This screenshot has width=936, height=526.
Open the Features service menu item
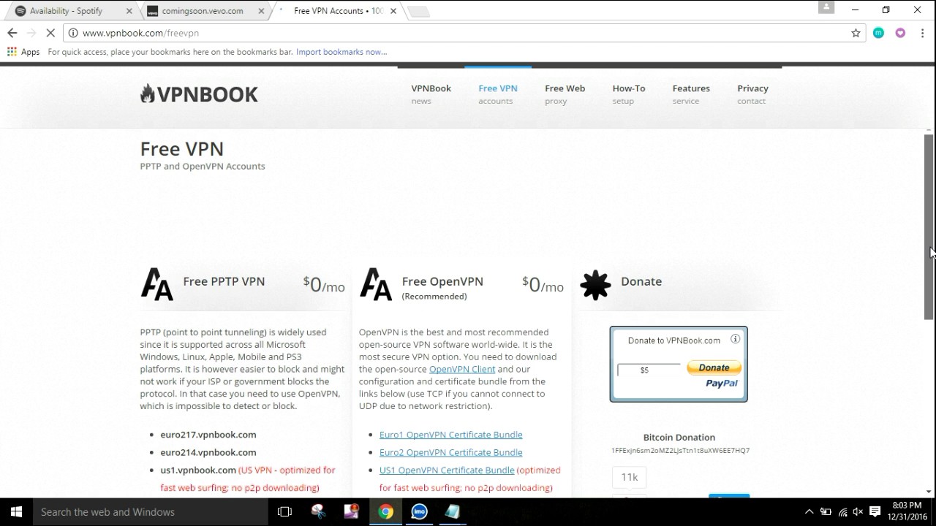691,94
